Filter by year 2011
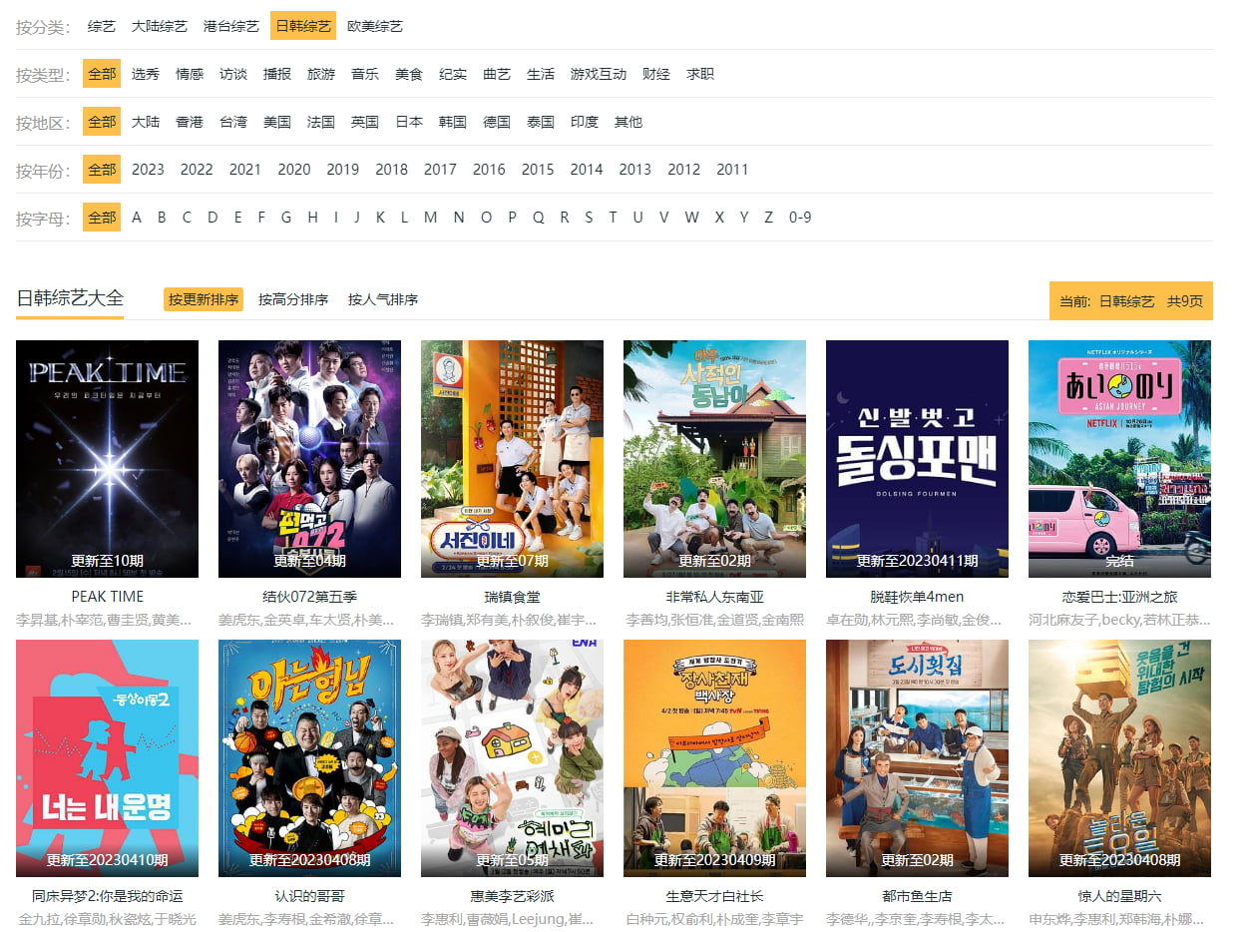 732,170
